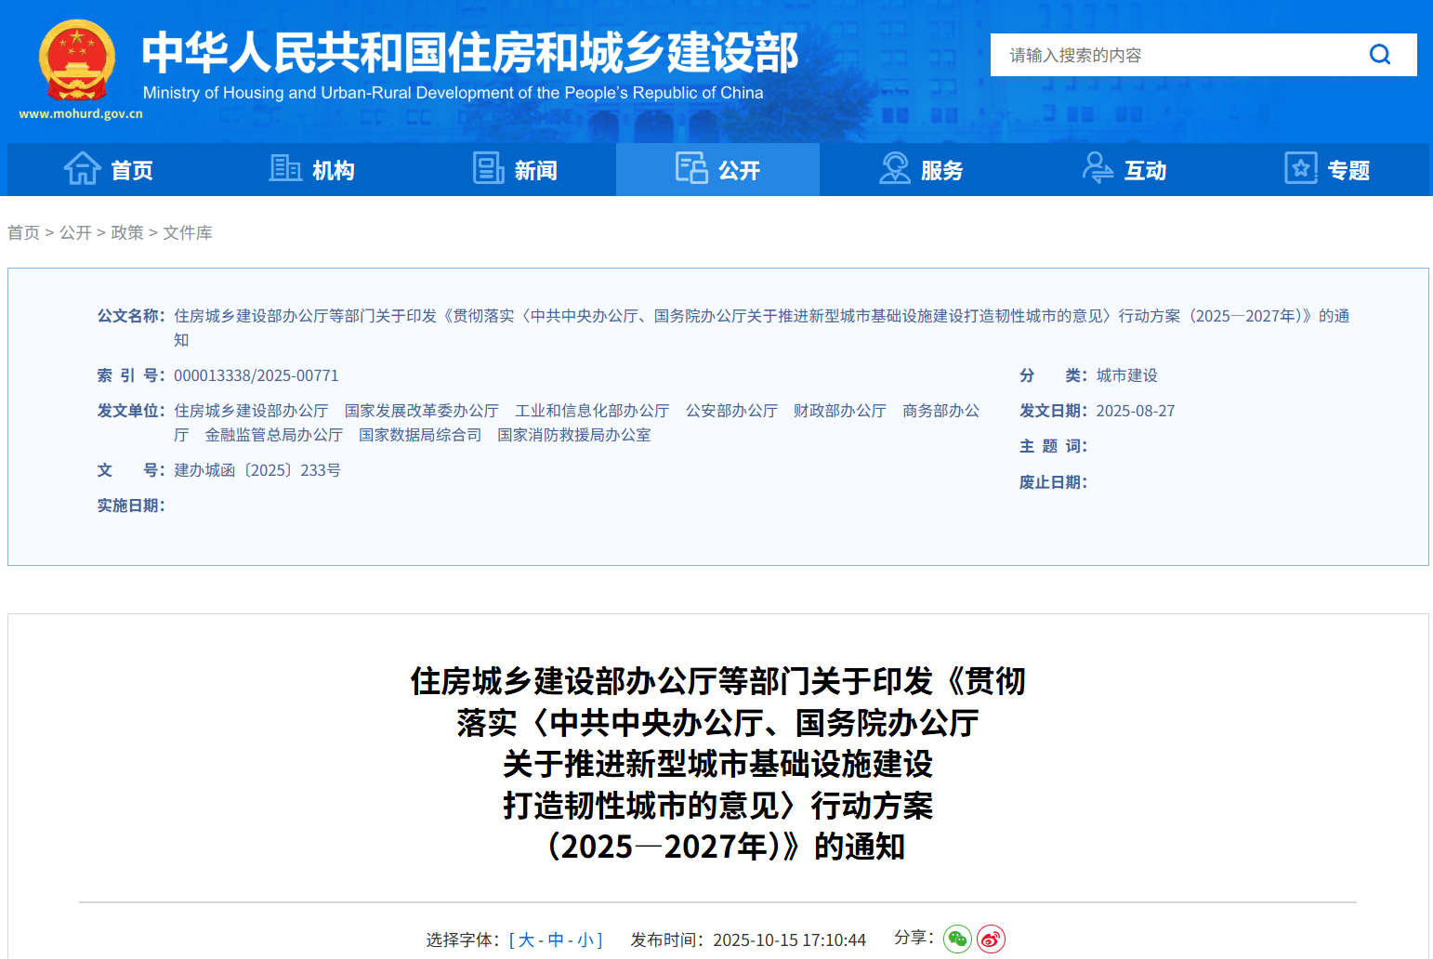The width and height of the screenshot is (1433, 959).
Task: Click the search magnifier icon
Action: [1380, 55]
